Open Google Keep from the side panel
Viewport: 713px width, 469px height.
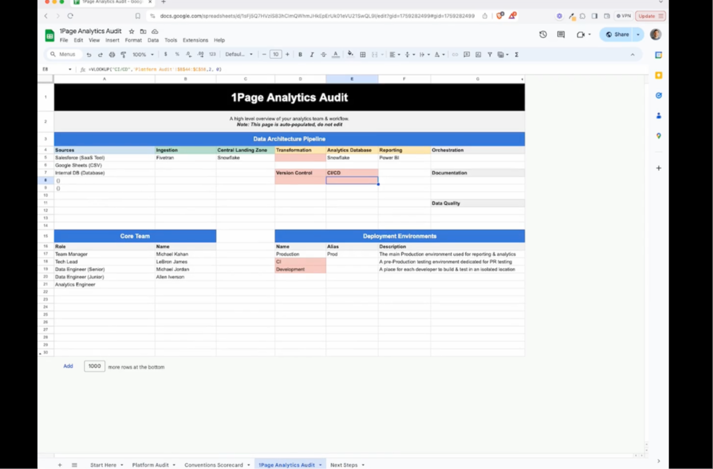point(658,75)
